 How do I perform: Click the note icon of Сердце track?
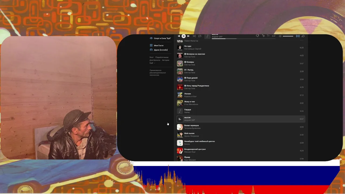[180, 111]
